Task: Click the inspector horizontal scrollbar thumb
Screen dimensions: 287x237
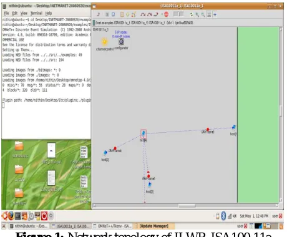Action: 187,206
